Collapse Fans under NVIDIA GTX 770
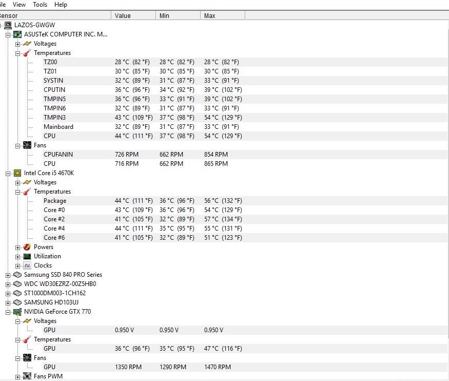Screen dimensions: 449x381 point(18,358)
